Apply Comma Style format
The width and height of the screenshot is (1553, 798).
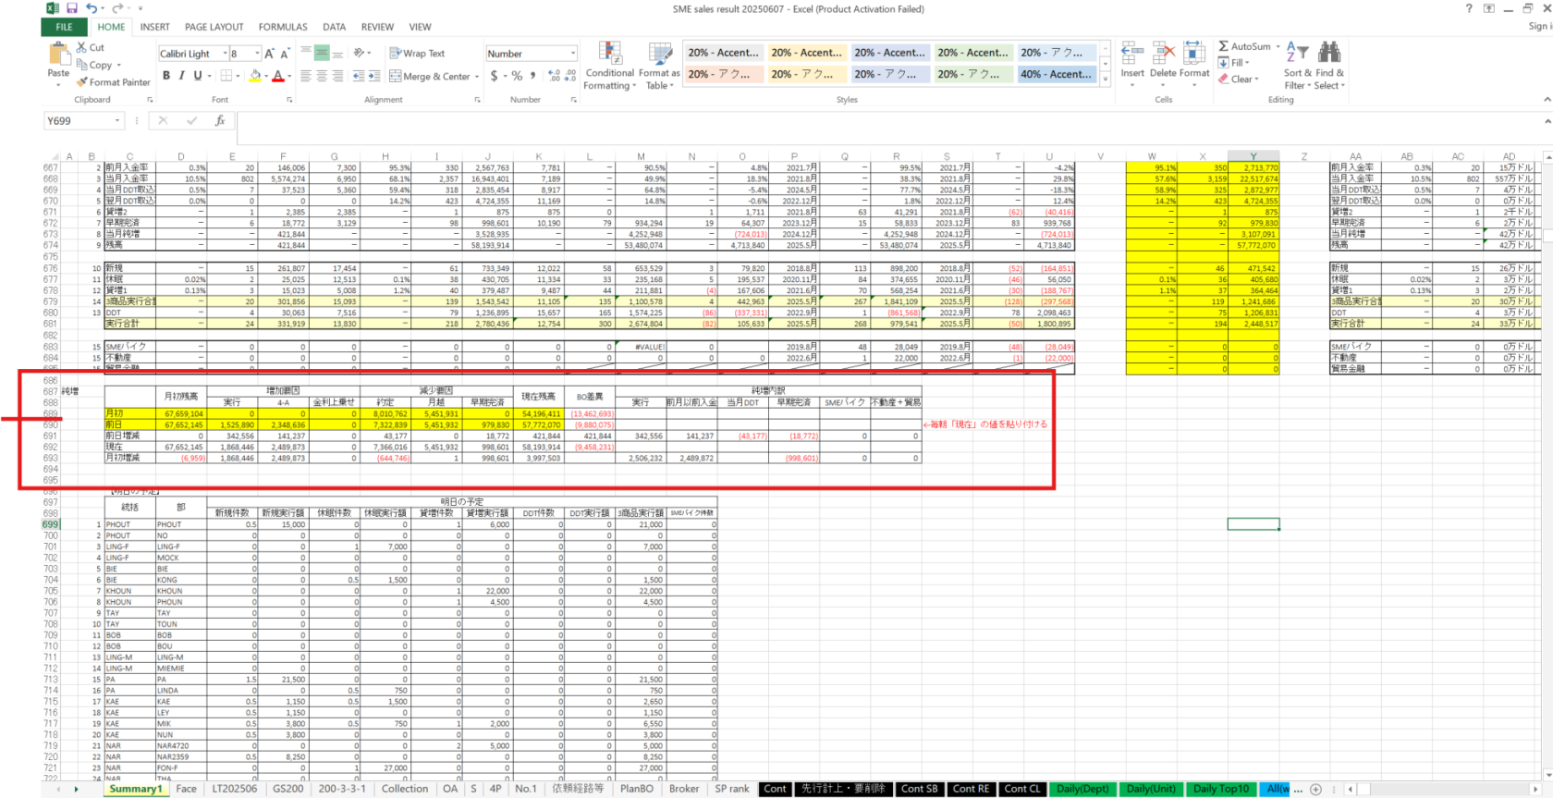[x=532, y=76]
